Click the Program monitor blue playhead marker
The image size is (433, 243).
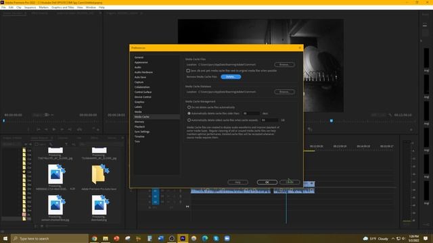[332, 121]
